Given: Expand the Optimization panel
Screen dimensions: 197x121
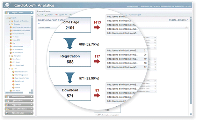Looking at the screenshot, I should 19,101.
